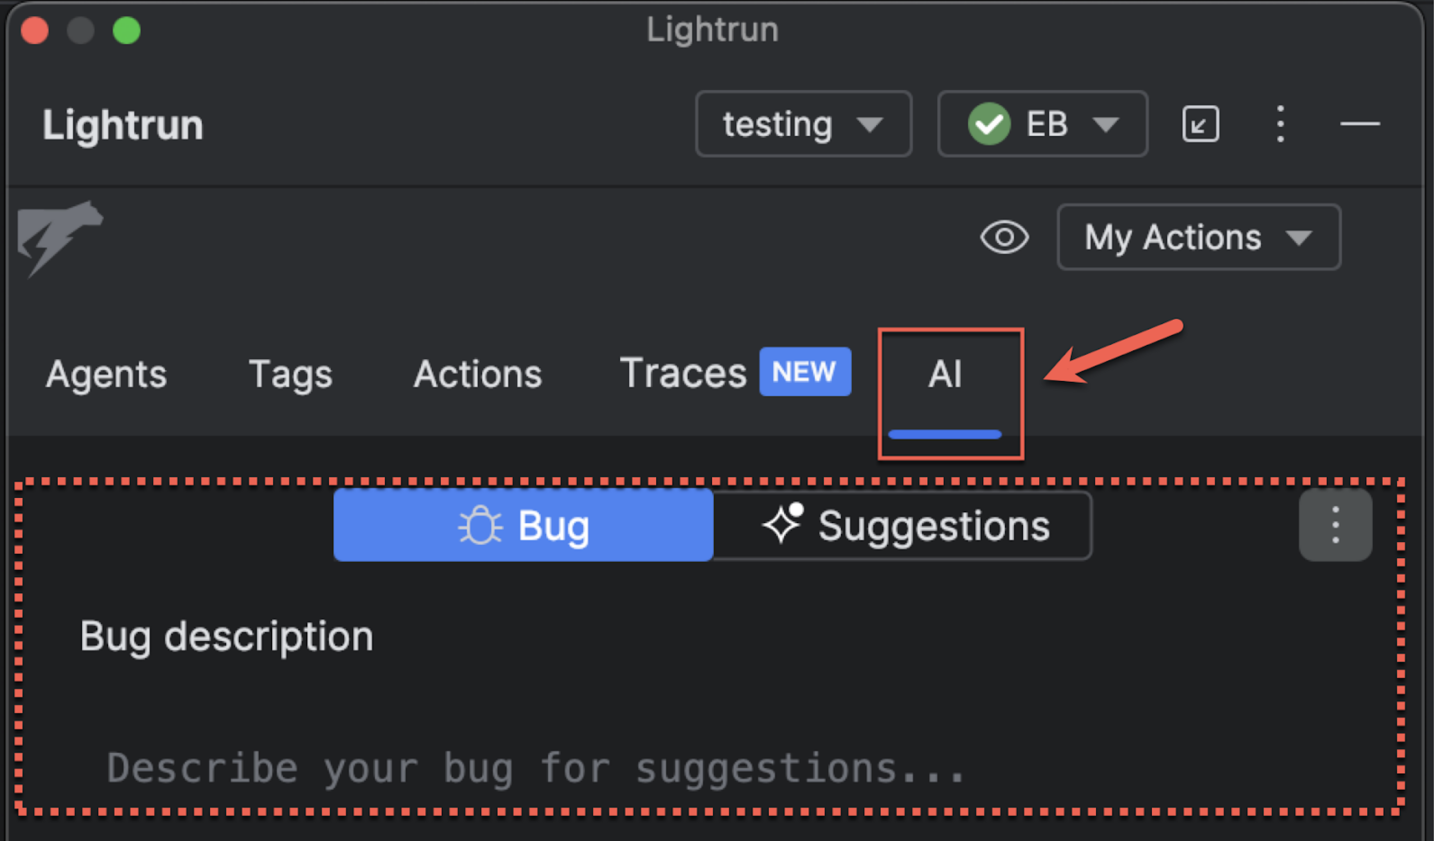Select the AI tab
Screen dimensions: 1434x841
[945, 374]
